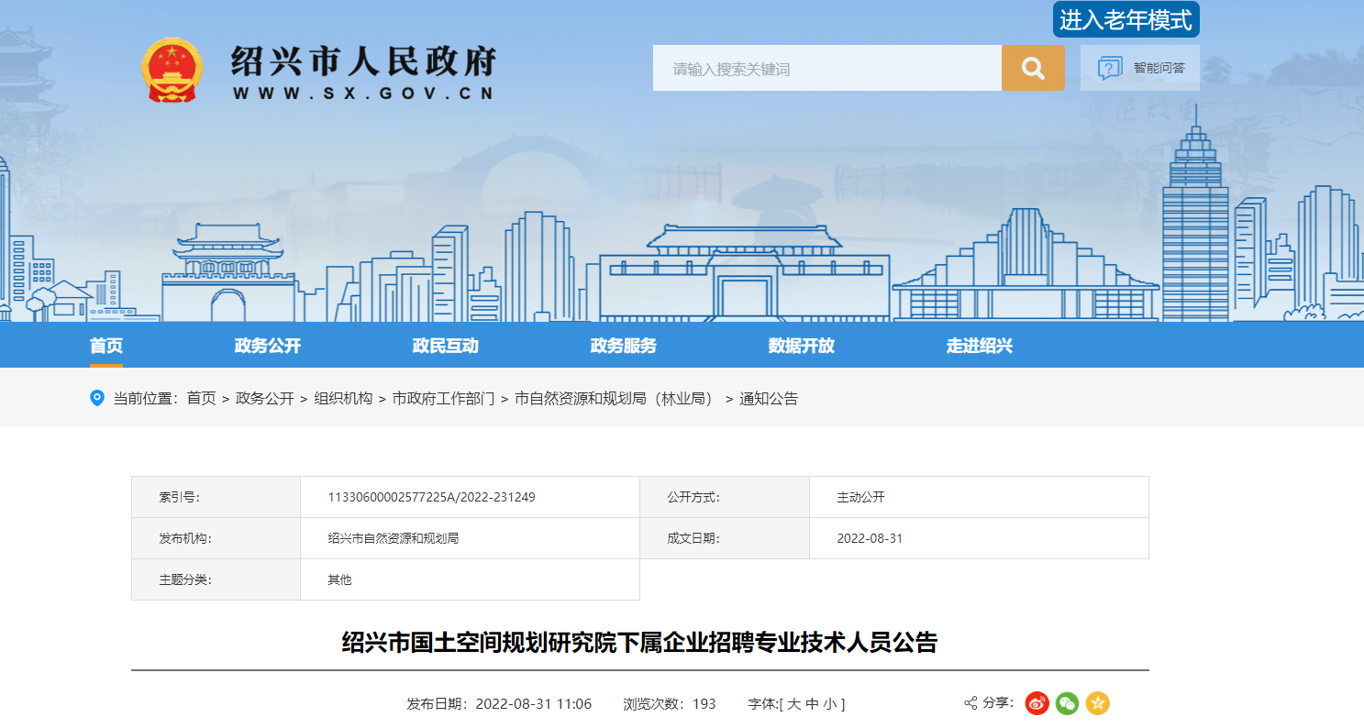Open the 政务公开 navigation menu

(x=267, y=346)
